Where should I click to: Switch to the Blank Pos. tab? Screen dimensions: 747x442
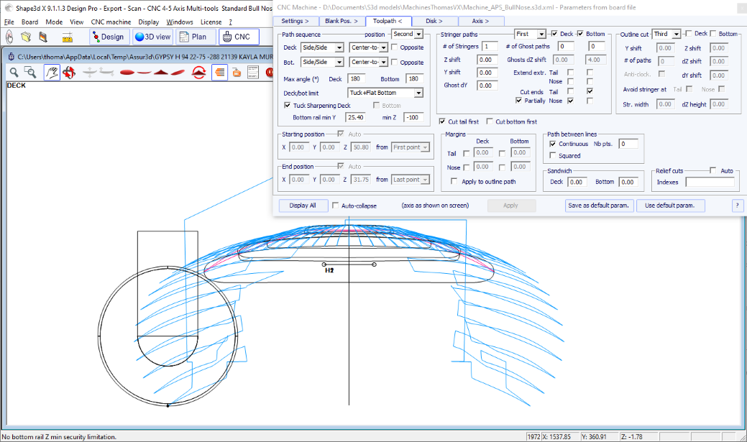pyautogui.click(x=341, y=21)
